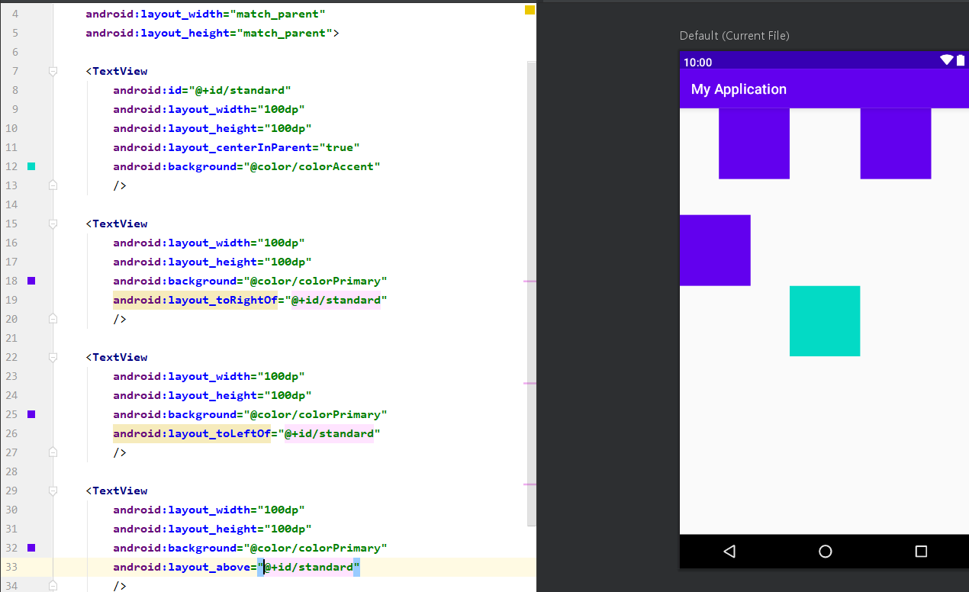Open the colorPrimary gutter swatch on line 18
The width and height of the screenshot is (969, 592).
(31, 281)
